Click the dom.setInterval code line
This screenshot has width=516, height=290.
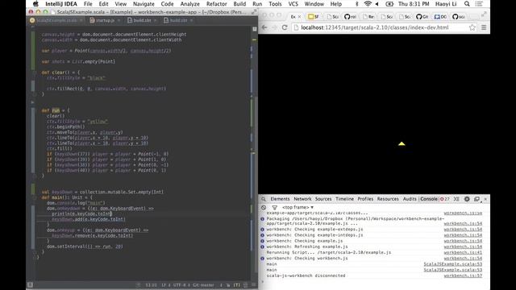tap(85, 246)
